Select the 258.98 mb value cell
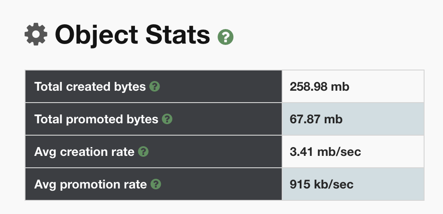This screenshot has width=443, height=214. (353, 86)
